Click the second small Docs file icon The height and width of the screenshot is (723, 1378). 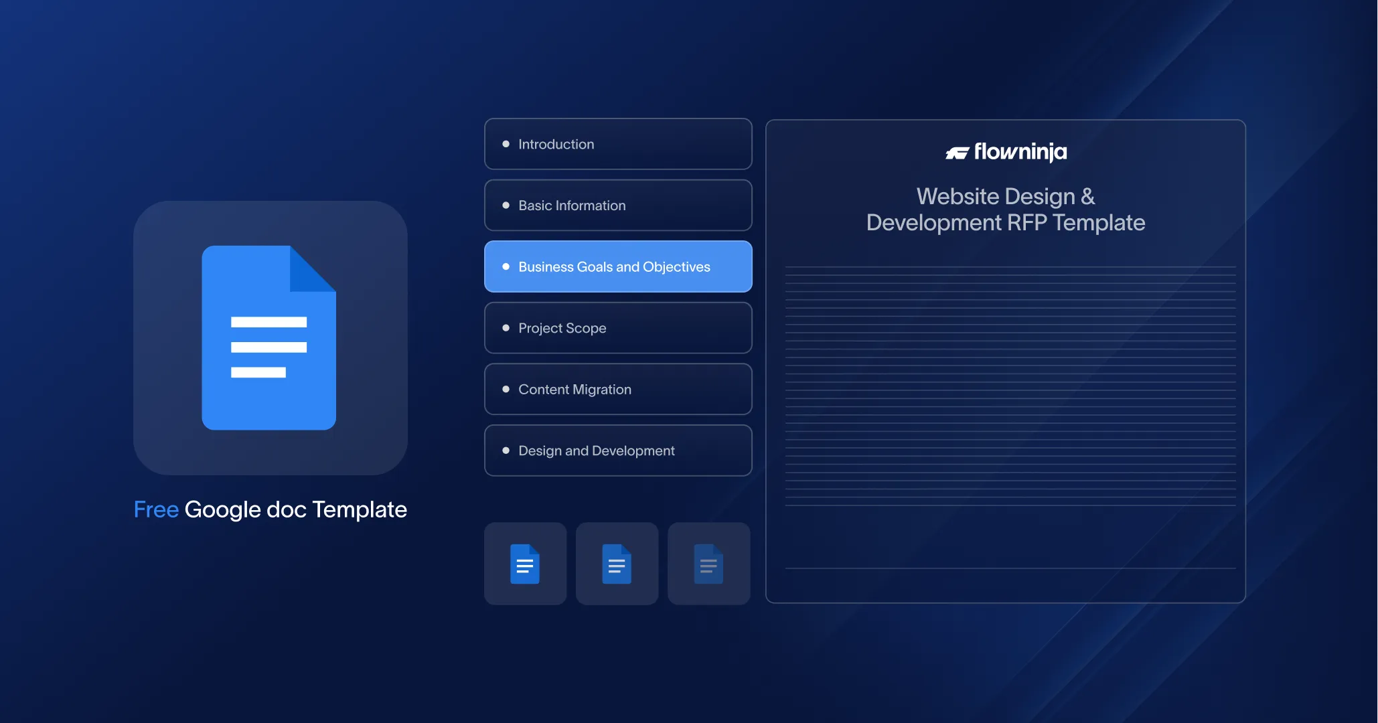tap(617, 564)
